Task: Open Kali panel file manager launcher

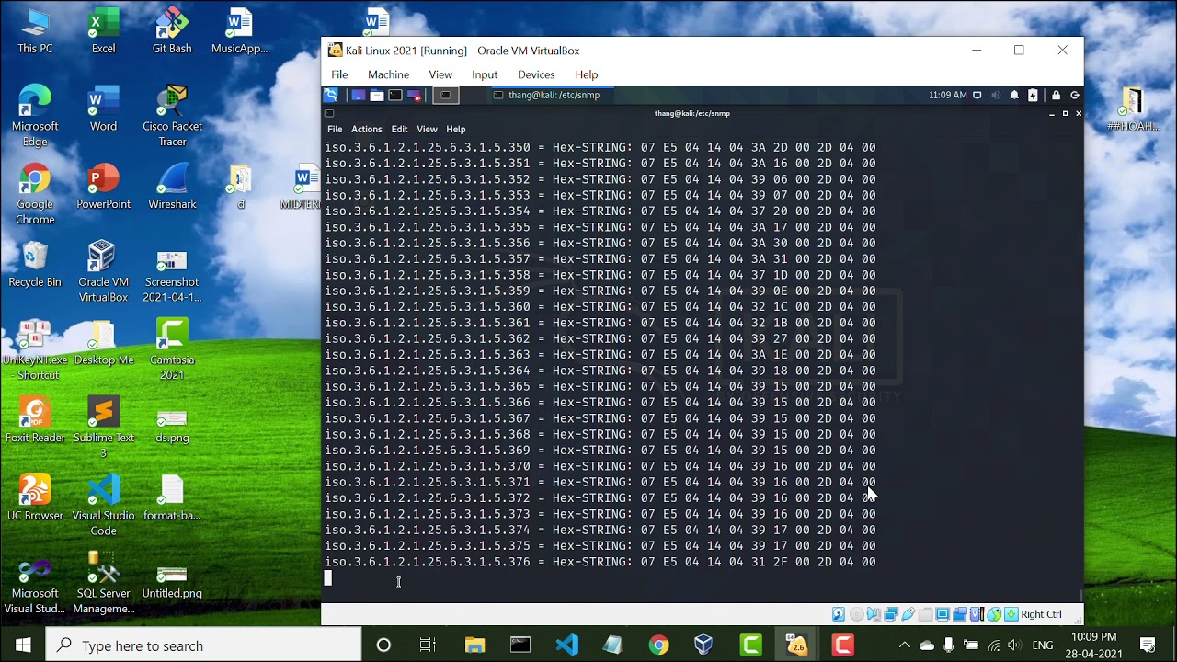Action: (x=377, y=95)
